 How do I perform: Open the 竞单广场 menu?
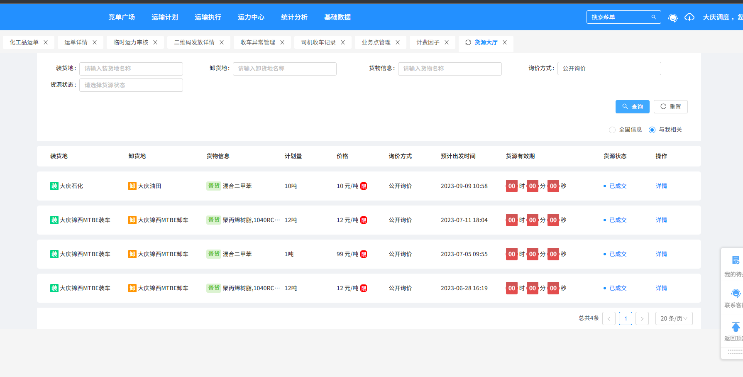122,17
